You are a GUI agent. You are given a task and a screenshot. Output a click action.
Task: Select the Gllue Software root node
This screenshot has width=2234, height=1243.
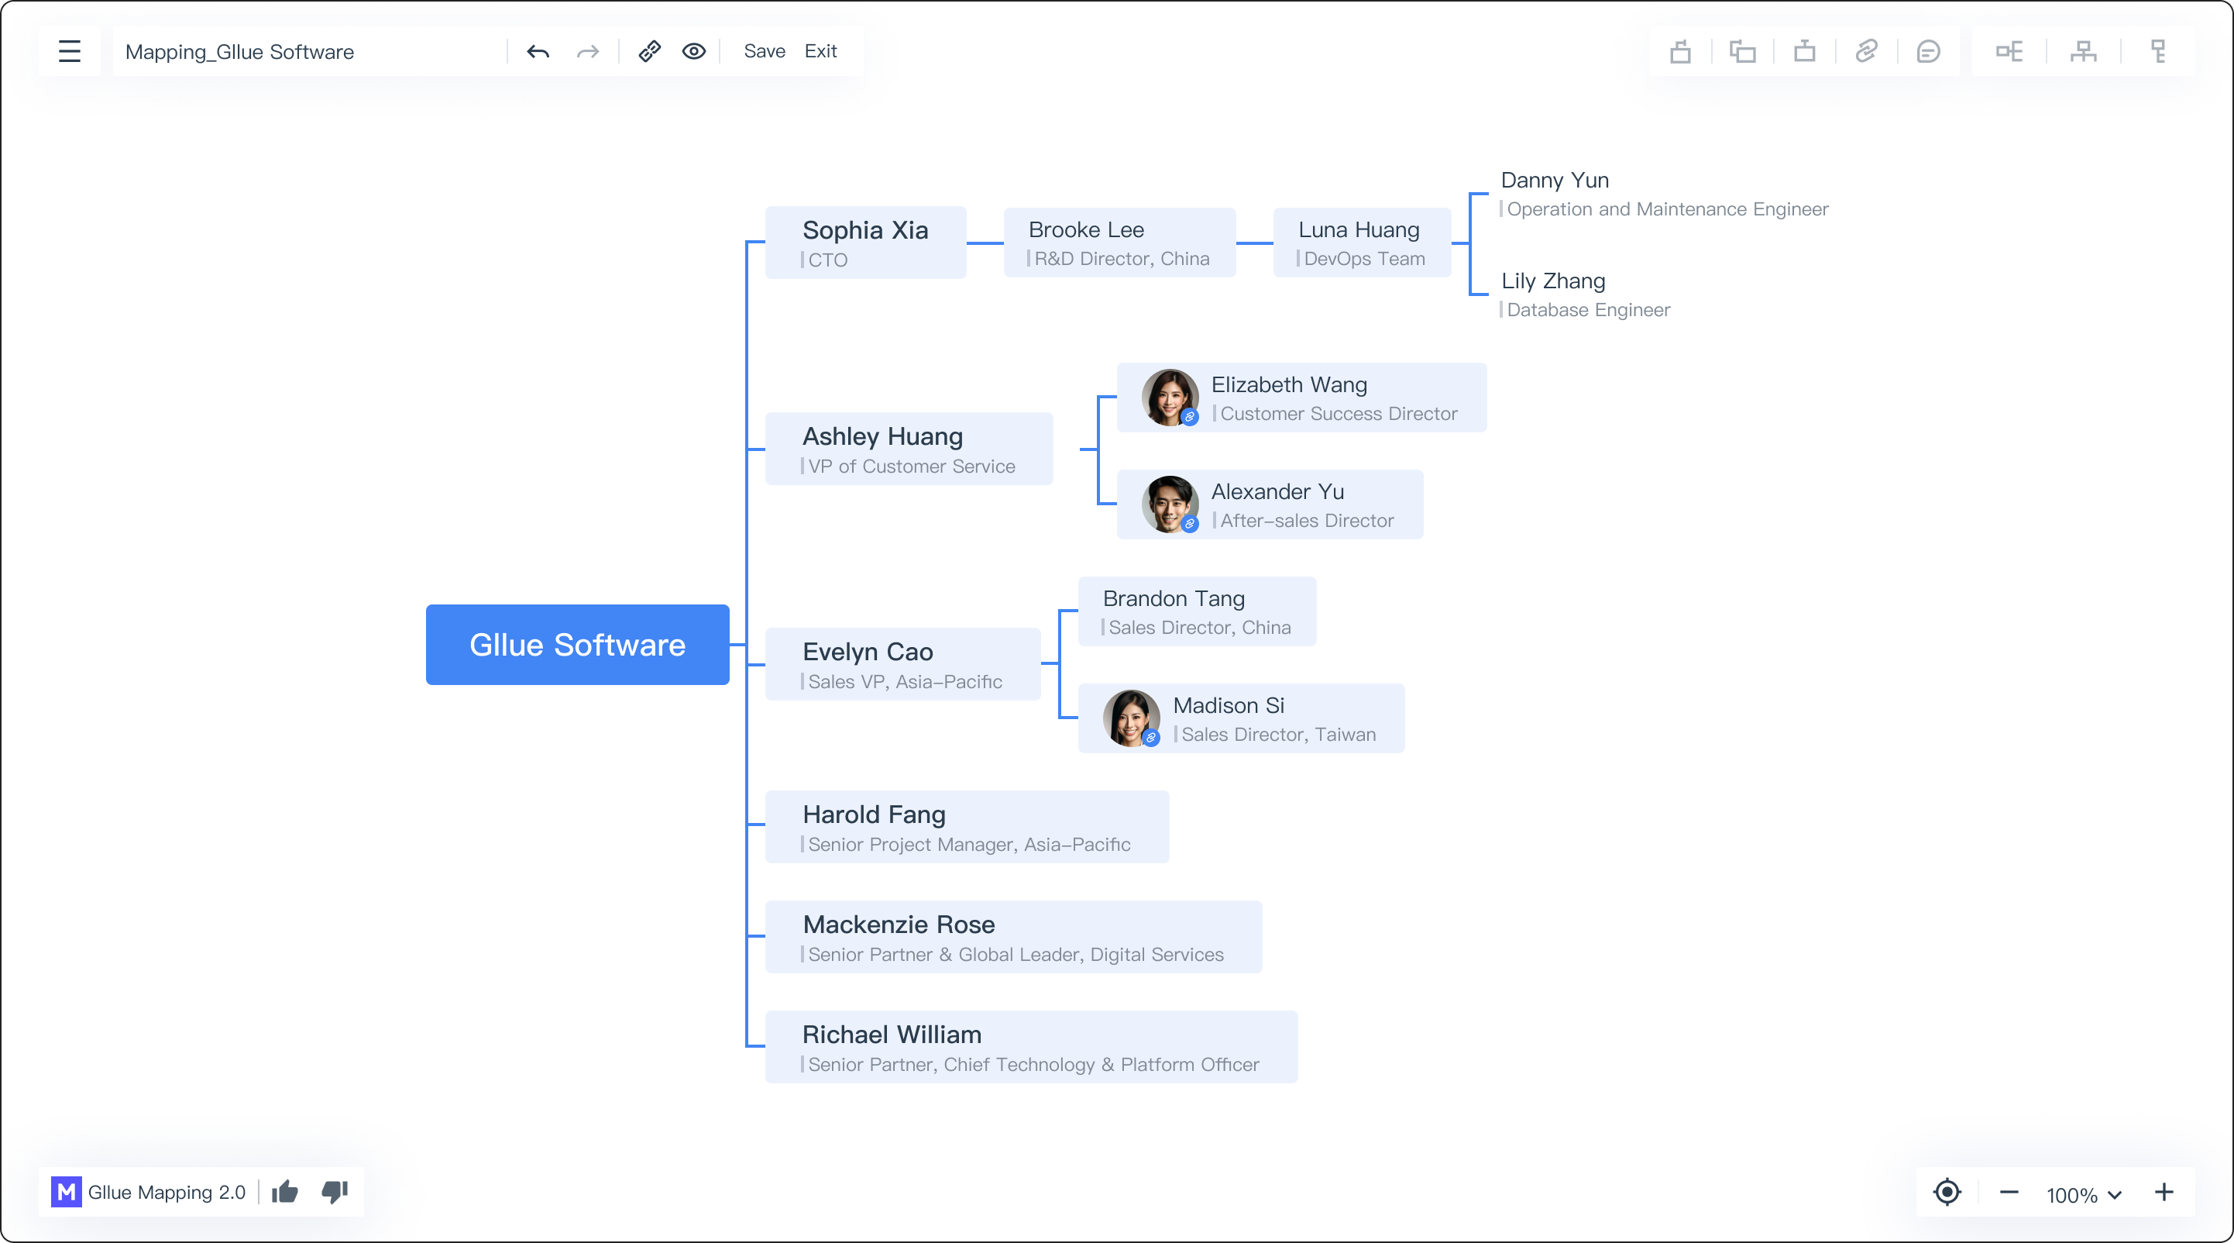click(577, 645)
